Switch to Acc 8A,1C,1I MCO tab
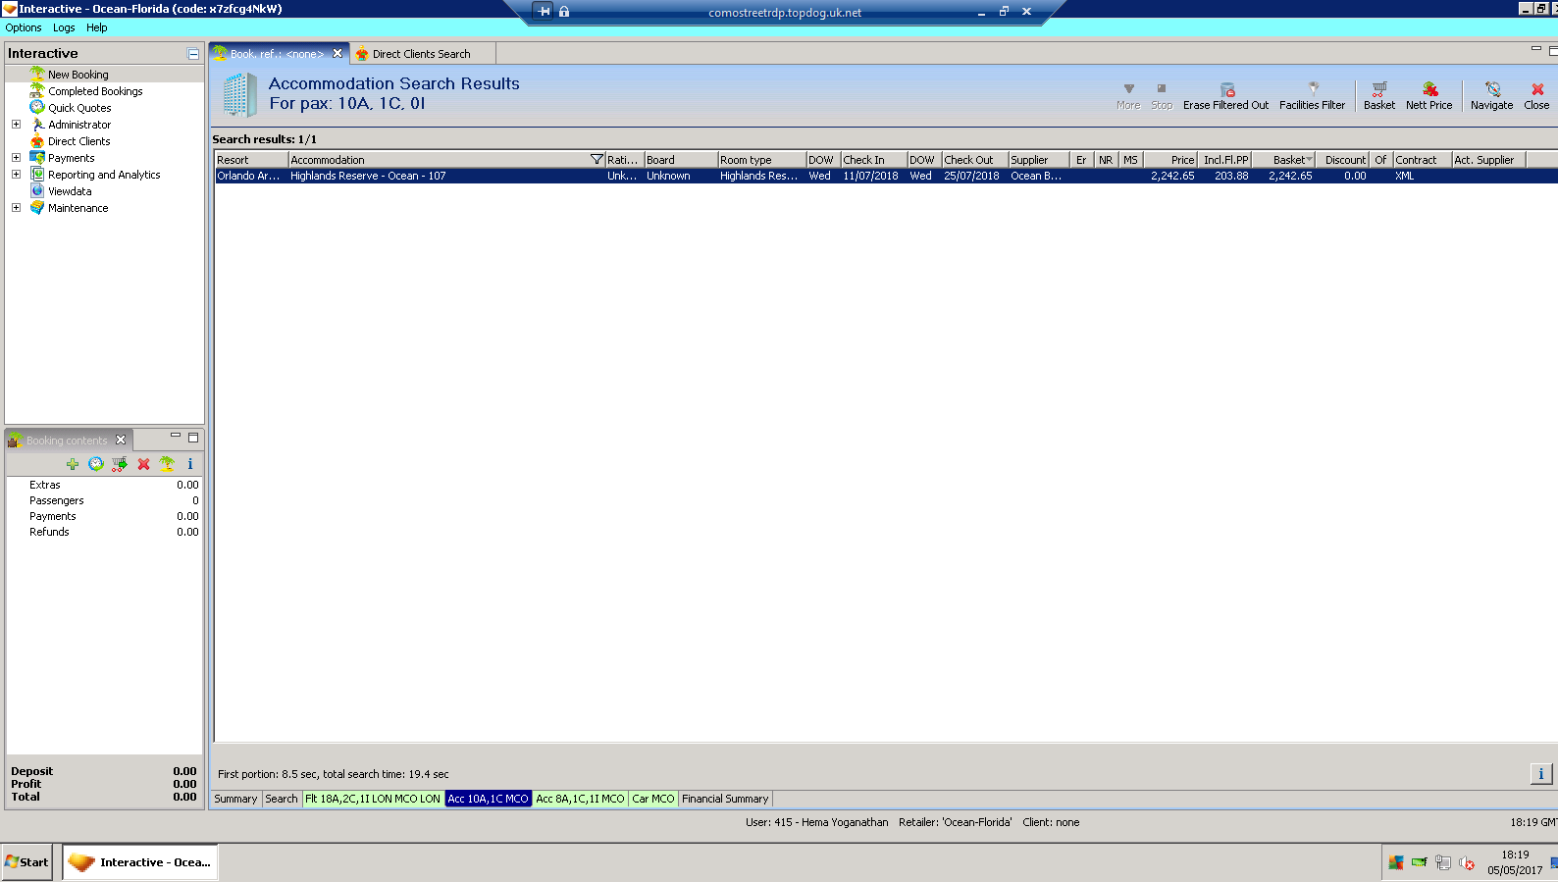Screen dimensions: 1558x882 pos(580,799)
